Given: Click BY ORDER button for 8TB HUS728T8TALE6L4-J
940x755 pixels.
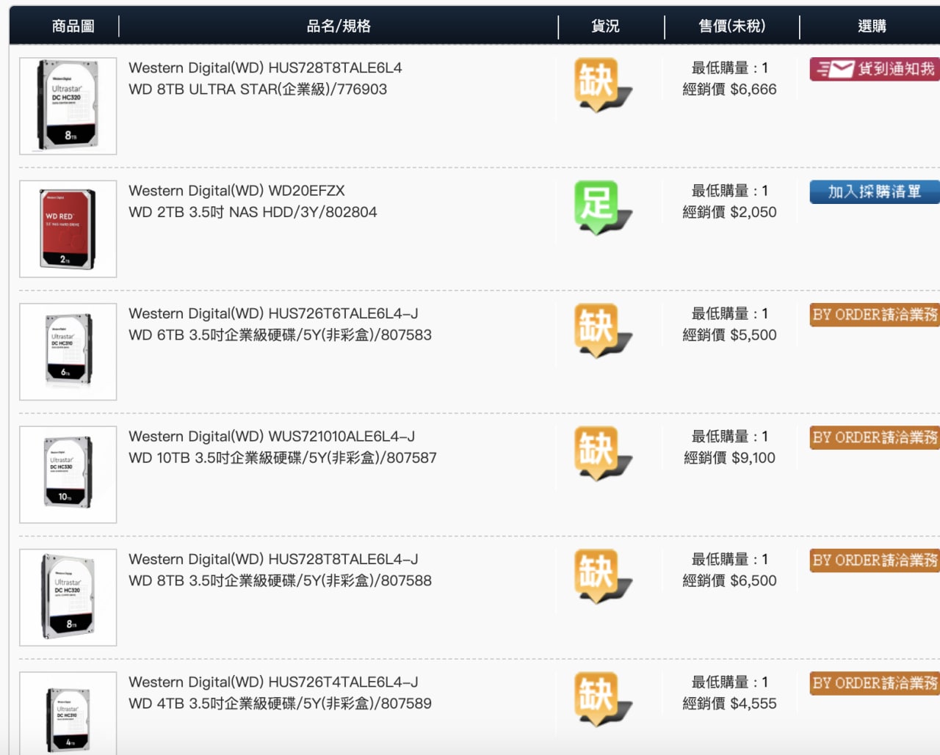Looking at the screenshot, I should (875, 561).
